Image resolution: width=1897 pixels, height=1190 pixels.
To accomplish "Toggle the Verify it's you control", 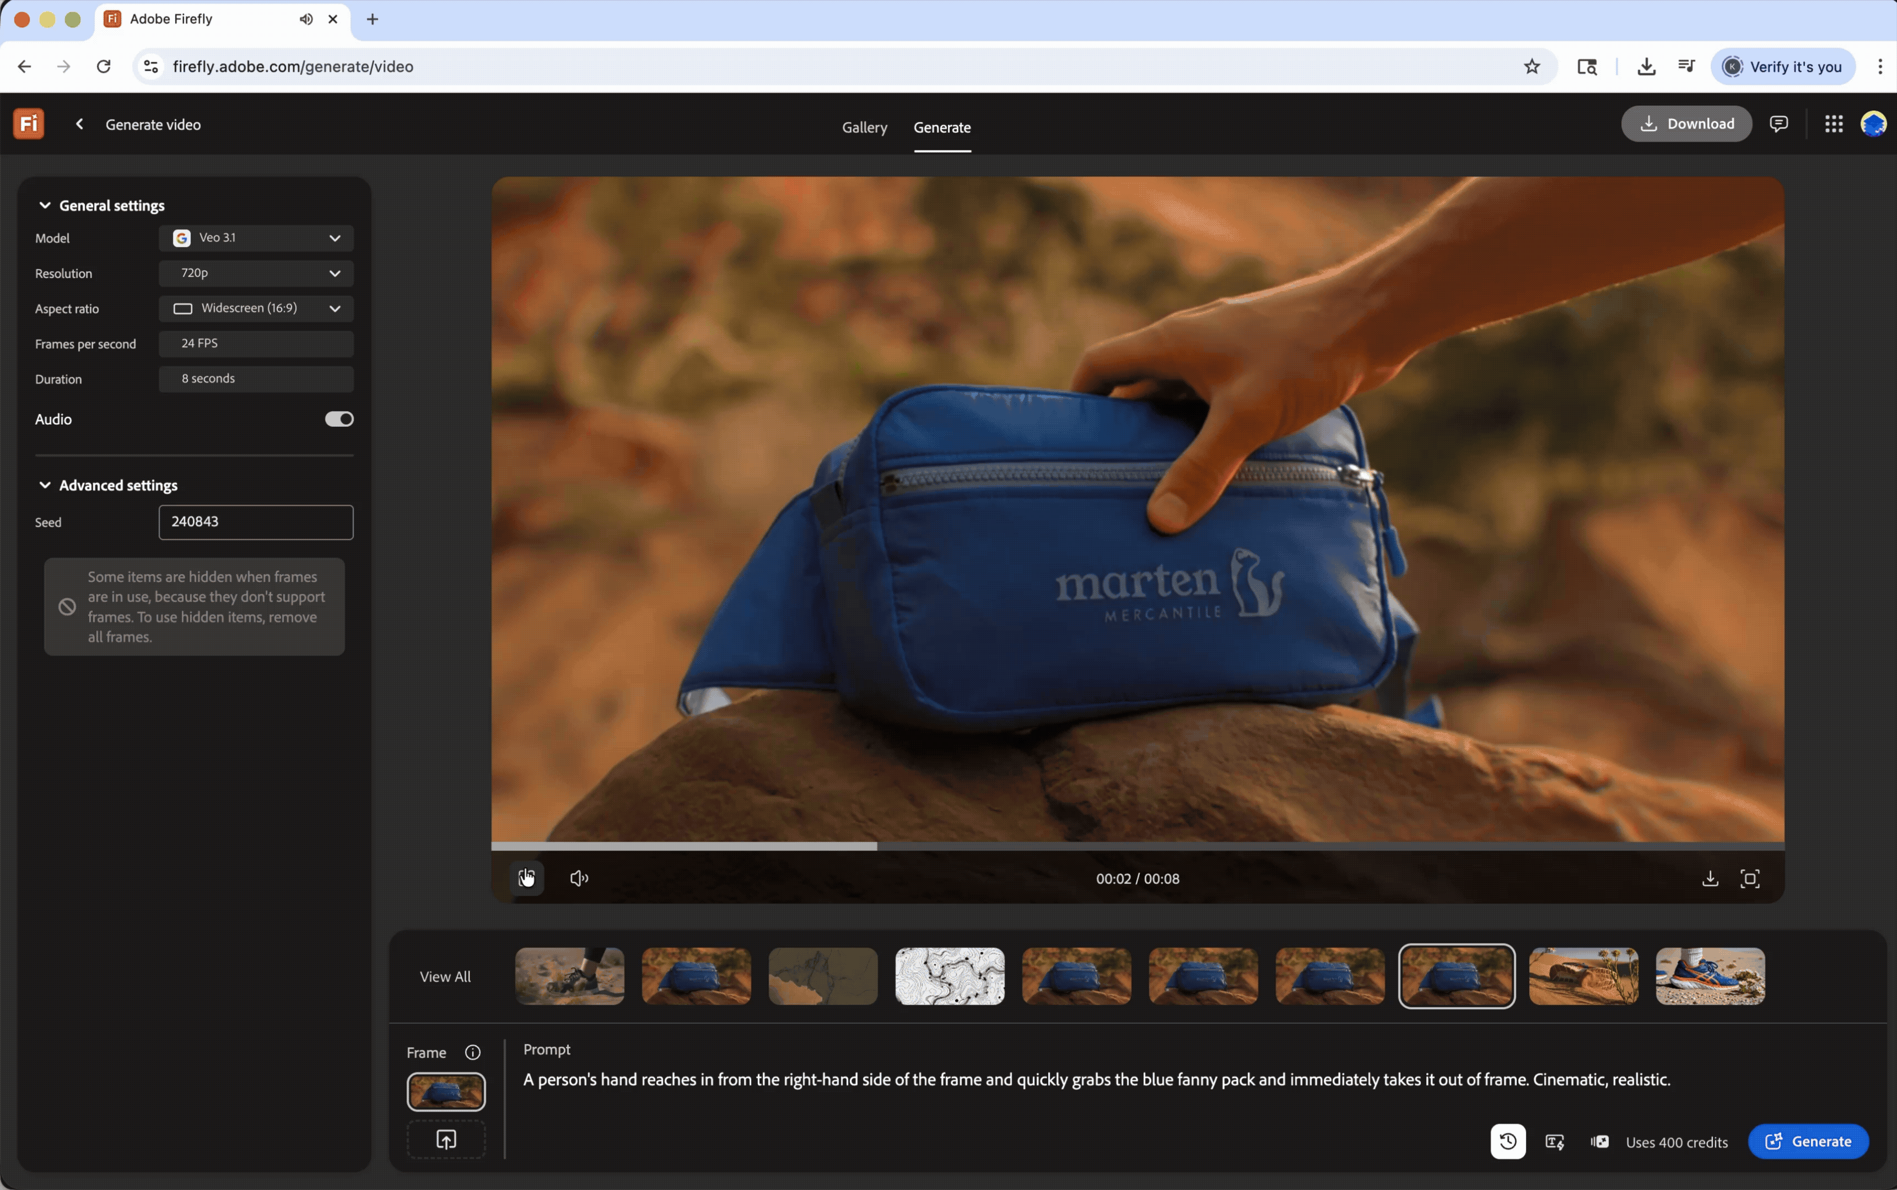I will [1782, 66].
